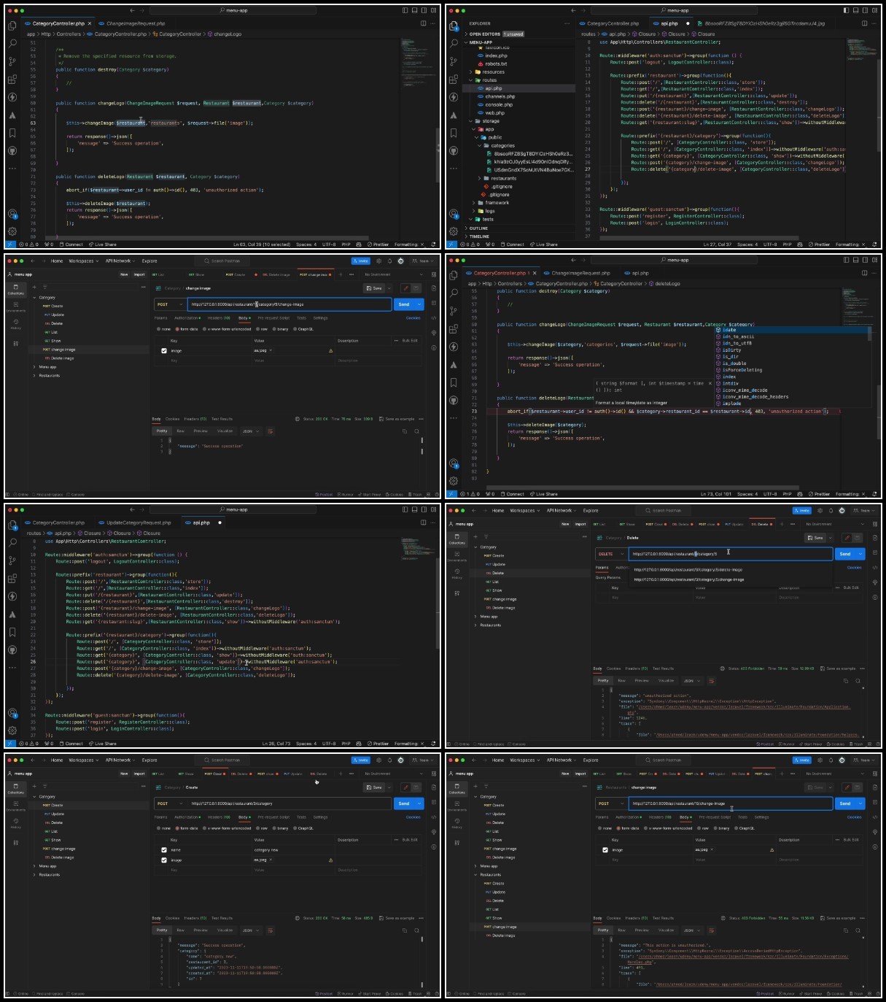Open Manage gear in VS Code UpdateCategoryRequest.php window
This screenshot has height=1002, width=886.
click(12, 731)
